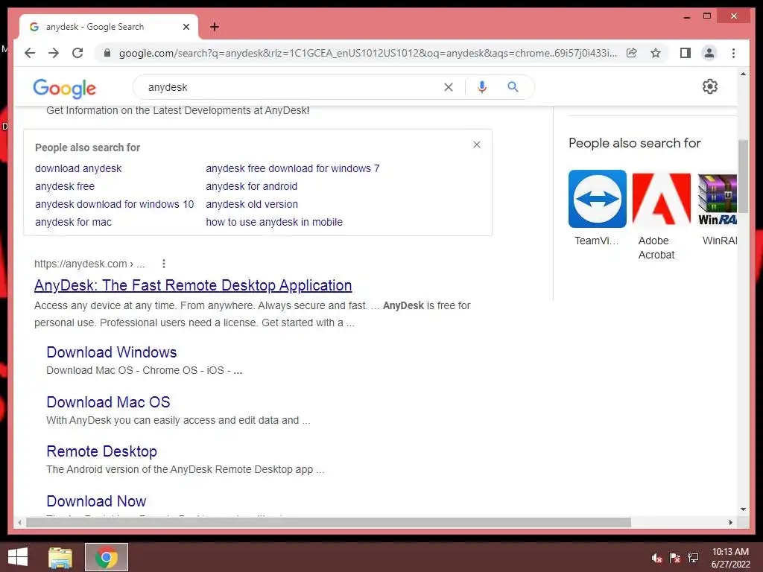Open AnyDesk: The Fast Remote Desktop Application
The width and height of the screenshot is (763, 572).
pos(193,285)
